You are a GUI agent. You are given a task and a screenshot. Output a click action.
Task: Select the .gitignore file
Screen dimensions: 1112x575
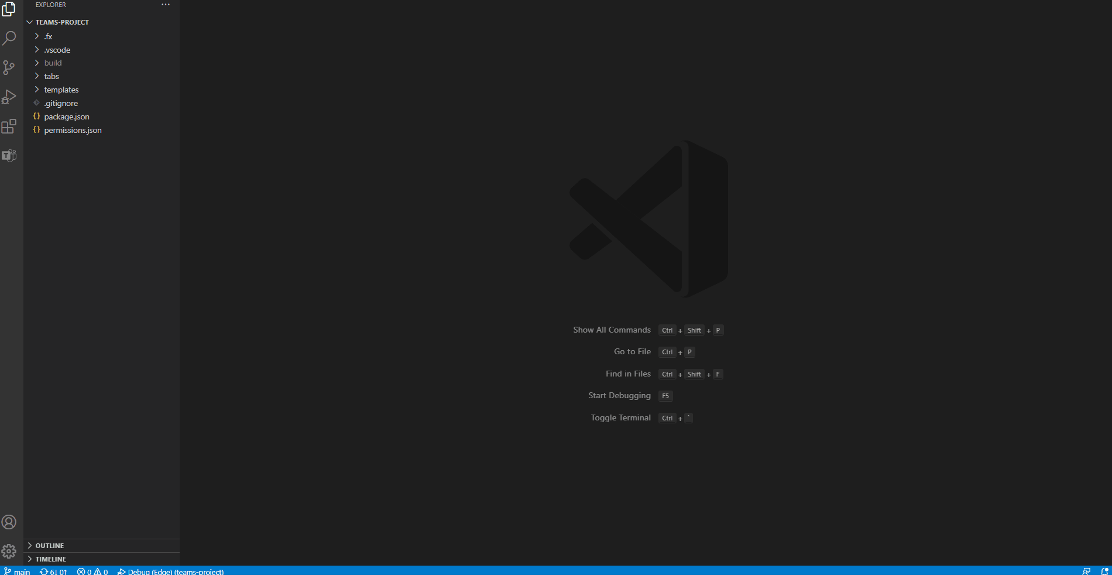(61, 103)
